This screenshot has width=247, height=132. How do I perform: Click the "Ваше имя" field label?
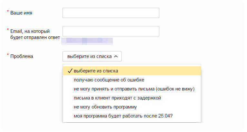click(21, 13)
